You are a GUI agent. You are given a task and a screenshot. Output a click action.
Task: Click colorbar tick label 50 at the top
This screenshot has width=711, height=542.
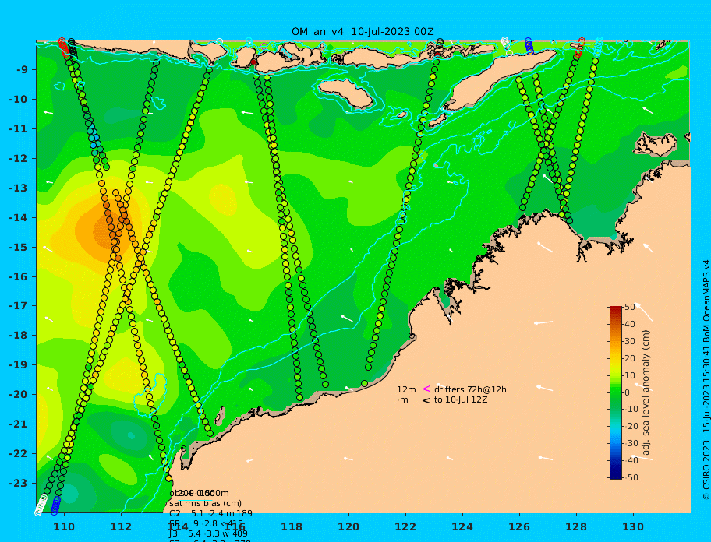pos(630,307)
